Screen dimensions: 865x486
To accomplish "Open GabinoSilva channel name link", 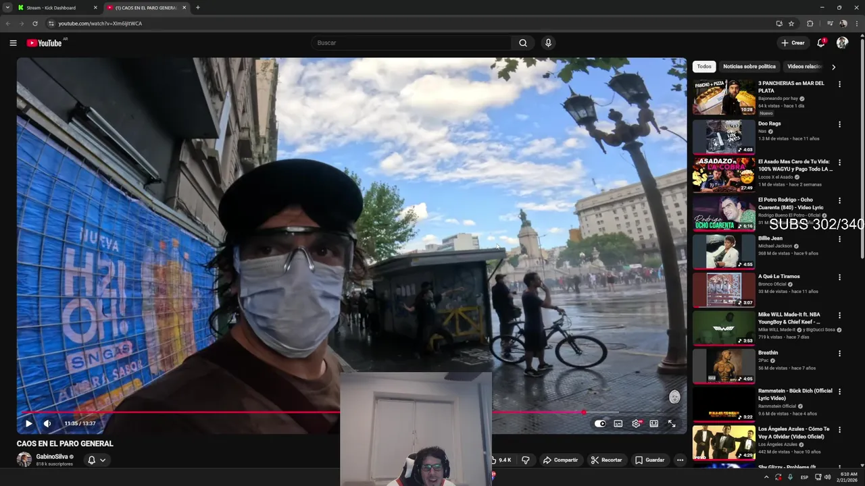I will pos(52,456).
